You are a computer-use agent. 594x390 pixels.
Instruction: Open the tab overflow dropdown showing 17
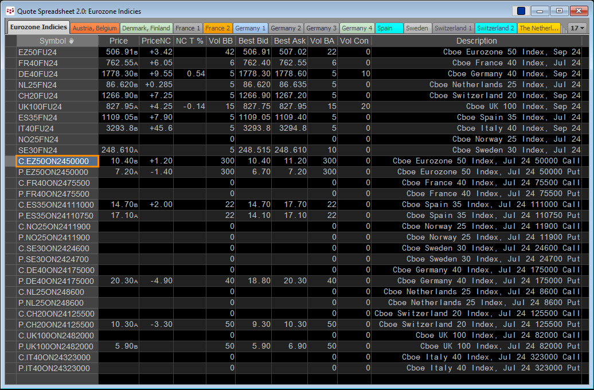[577, 28]
